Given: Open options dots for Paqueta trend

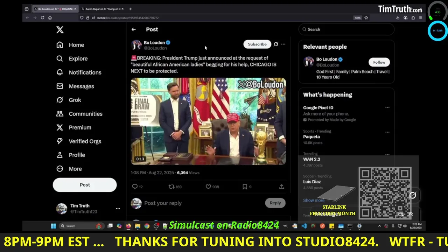Looking at the screenshot, I should click(x=387, y=132).
